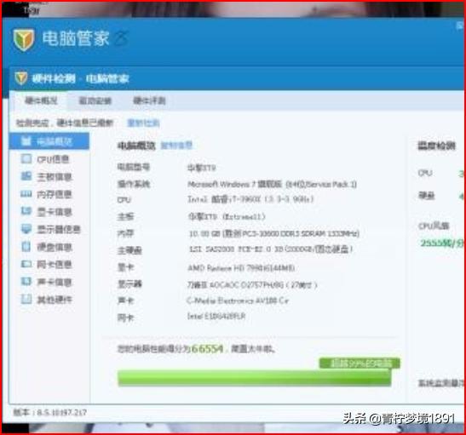The width and height of the screenshot is (466, 435).
Task: Click the 检测完成，硬件信息已刷新 status message
Action: tap(65, 123)
